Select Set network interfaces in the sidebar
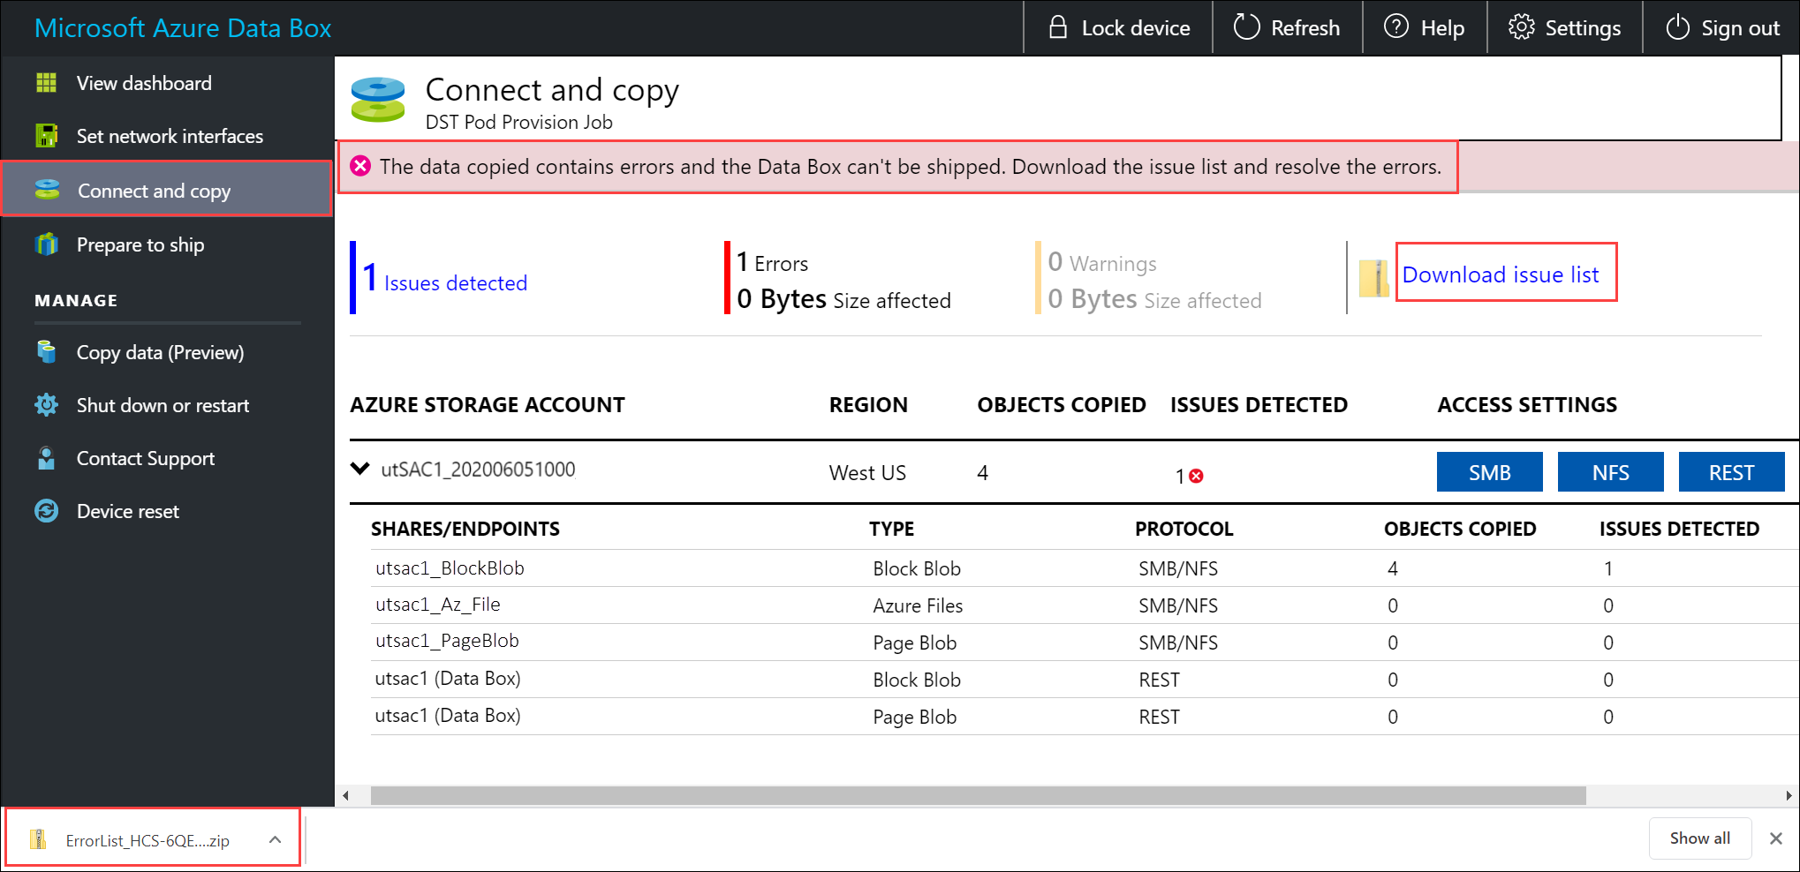 pos(170,136)
